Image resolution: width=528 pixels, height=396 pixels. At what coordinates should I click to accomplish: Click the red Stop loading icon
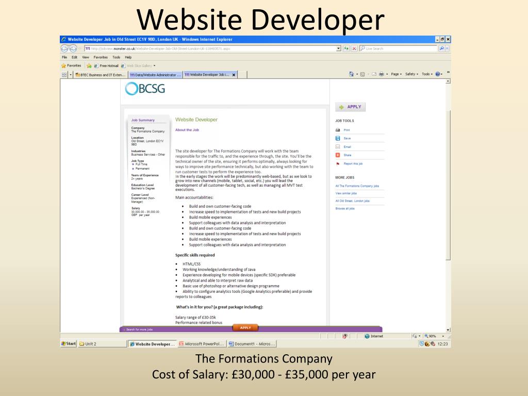coord(354,48)
